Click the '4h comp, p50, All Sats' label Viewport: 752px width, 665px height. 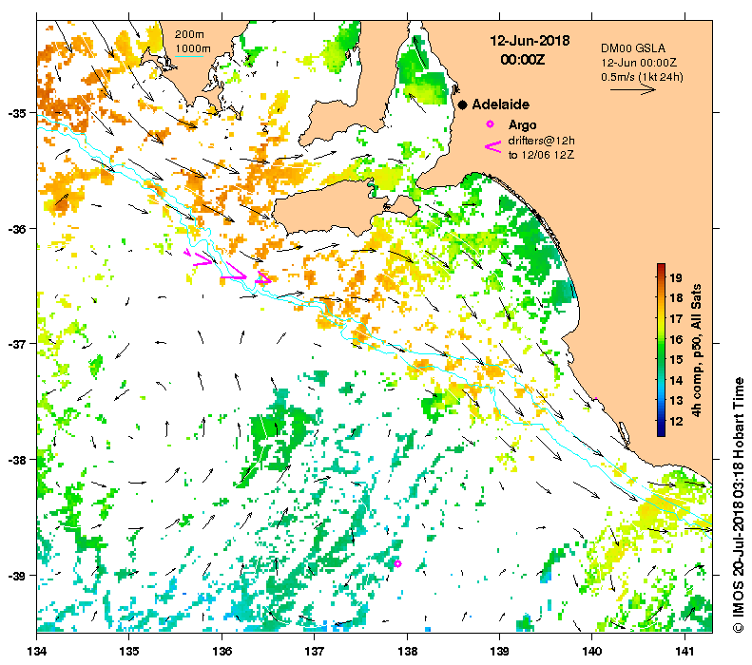696,351
